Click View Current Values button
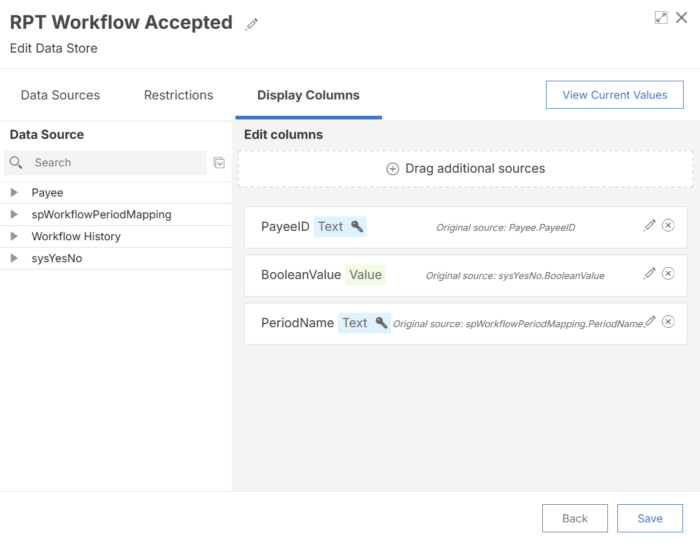 coord(614,95)
